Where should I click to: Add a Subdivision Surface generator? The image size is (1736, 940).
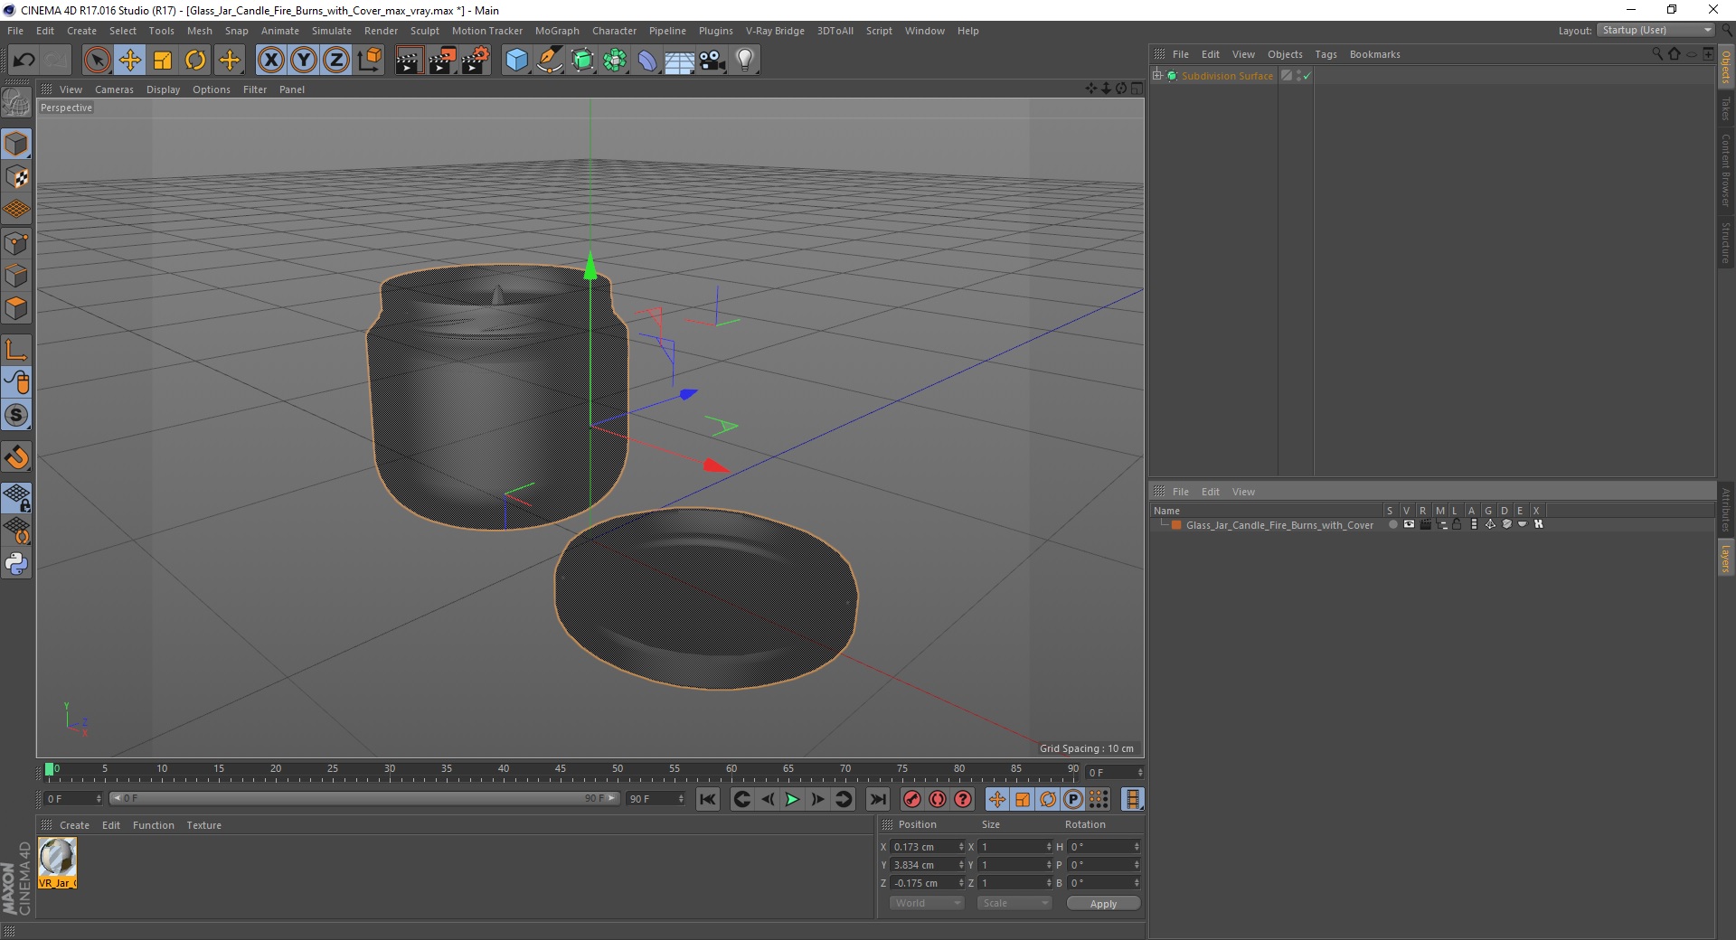(x=583, y=61)
